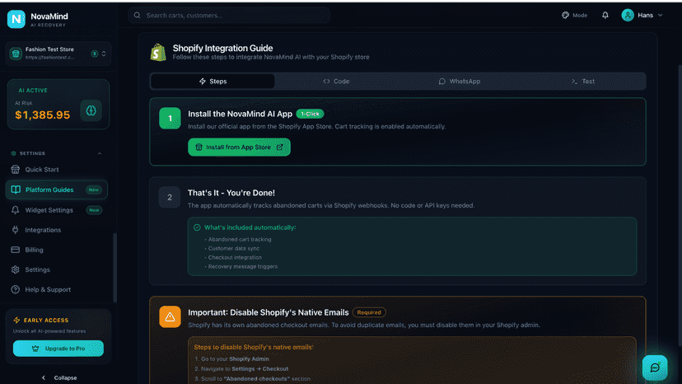The width and height of the screenshot is (682, 384).
Task: Click the checkmark icon by What's included
Action: [197, 227]
